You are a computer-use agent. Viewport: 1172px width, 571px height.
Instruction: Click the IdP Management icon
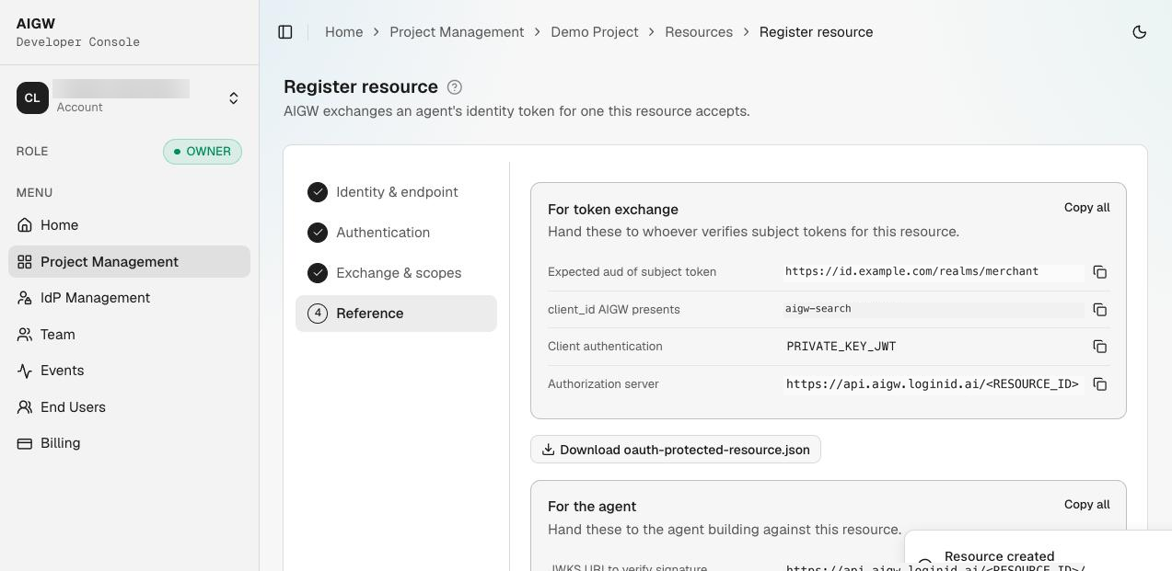point(25,298)
